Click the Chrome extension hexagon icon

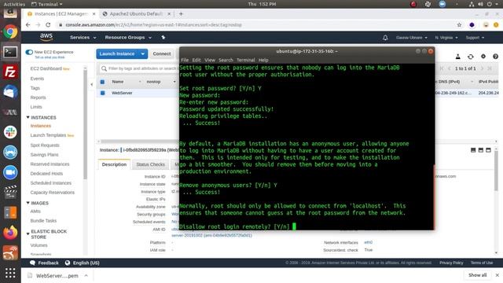click(472, 24)
